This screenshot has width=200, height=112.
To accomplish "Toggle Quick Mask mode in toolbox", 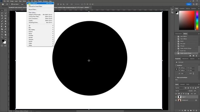I will (x=2, y=46).
